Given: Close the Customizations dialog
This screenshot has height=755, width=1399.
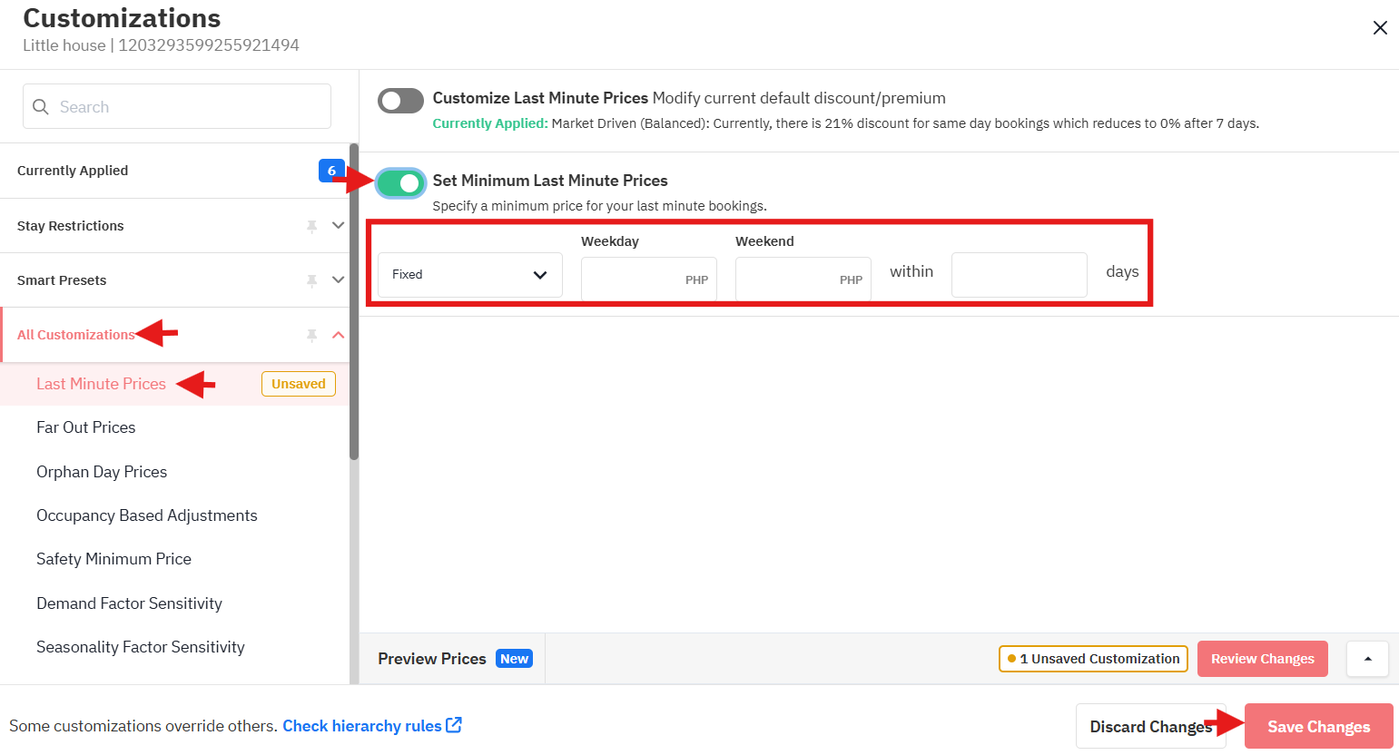Looking at the screenshot, I should click(1380, 28).
